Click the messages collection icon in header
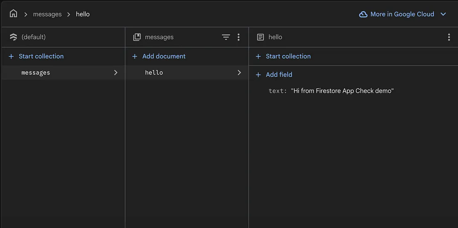Viewport: 458px width, 228px height. [x=137, y=37]
